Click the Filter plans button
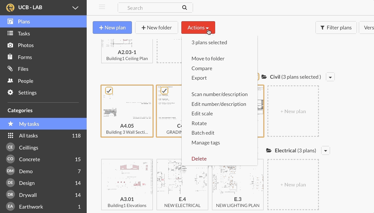The width and height of the screenshot is (374, 213). (336, 27)
